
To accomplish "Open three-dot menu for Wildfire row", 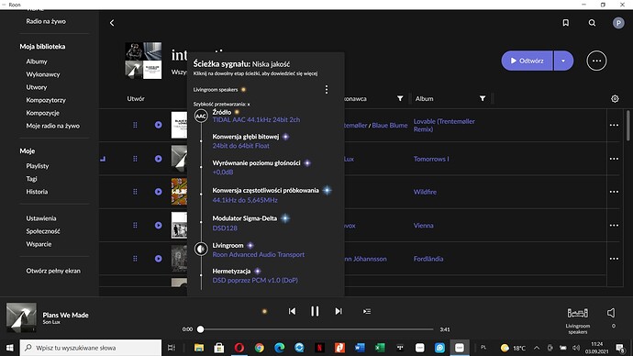I will coord(614,192).
